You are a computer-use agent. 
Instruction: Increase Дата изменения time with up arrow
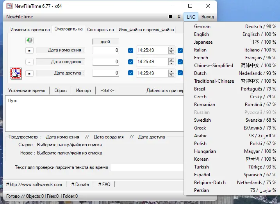(171, 48)
